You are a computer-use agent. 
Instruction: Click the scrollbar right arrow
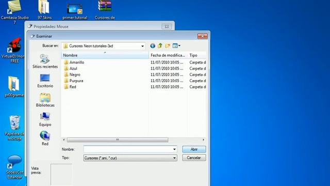point(203,139)
